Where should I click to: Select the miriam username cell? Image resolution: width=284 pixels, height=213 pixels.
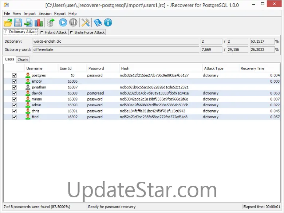[x=37, y=99]
